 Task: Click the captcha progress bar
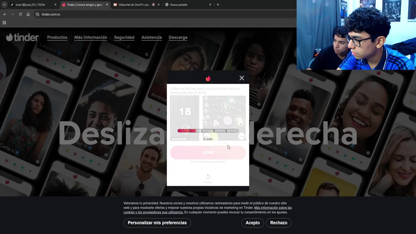[208, 131]
